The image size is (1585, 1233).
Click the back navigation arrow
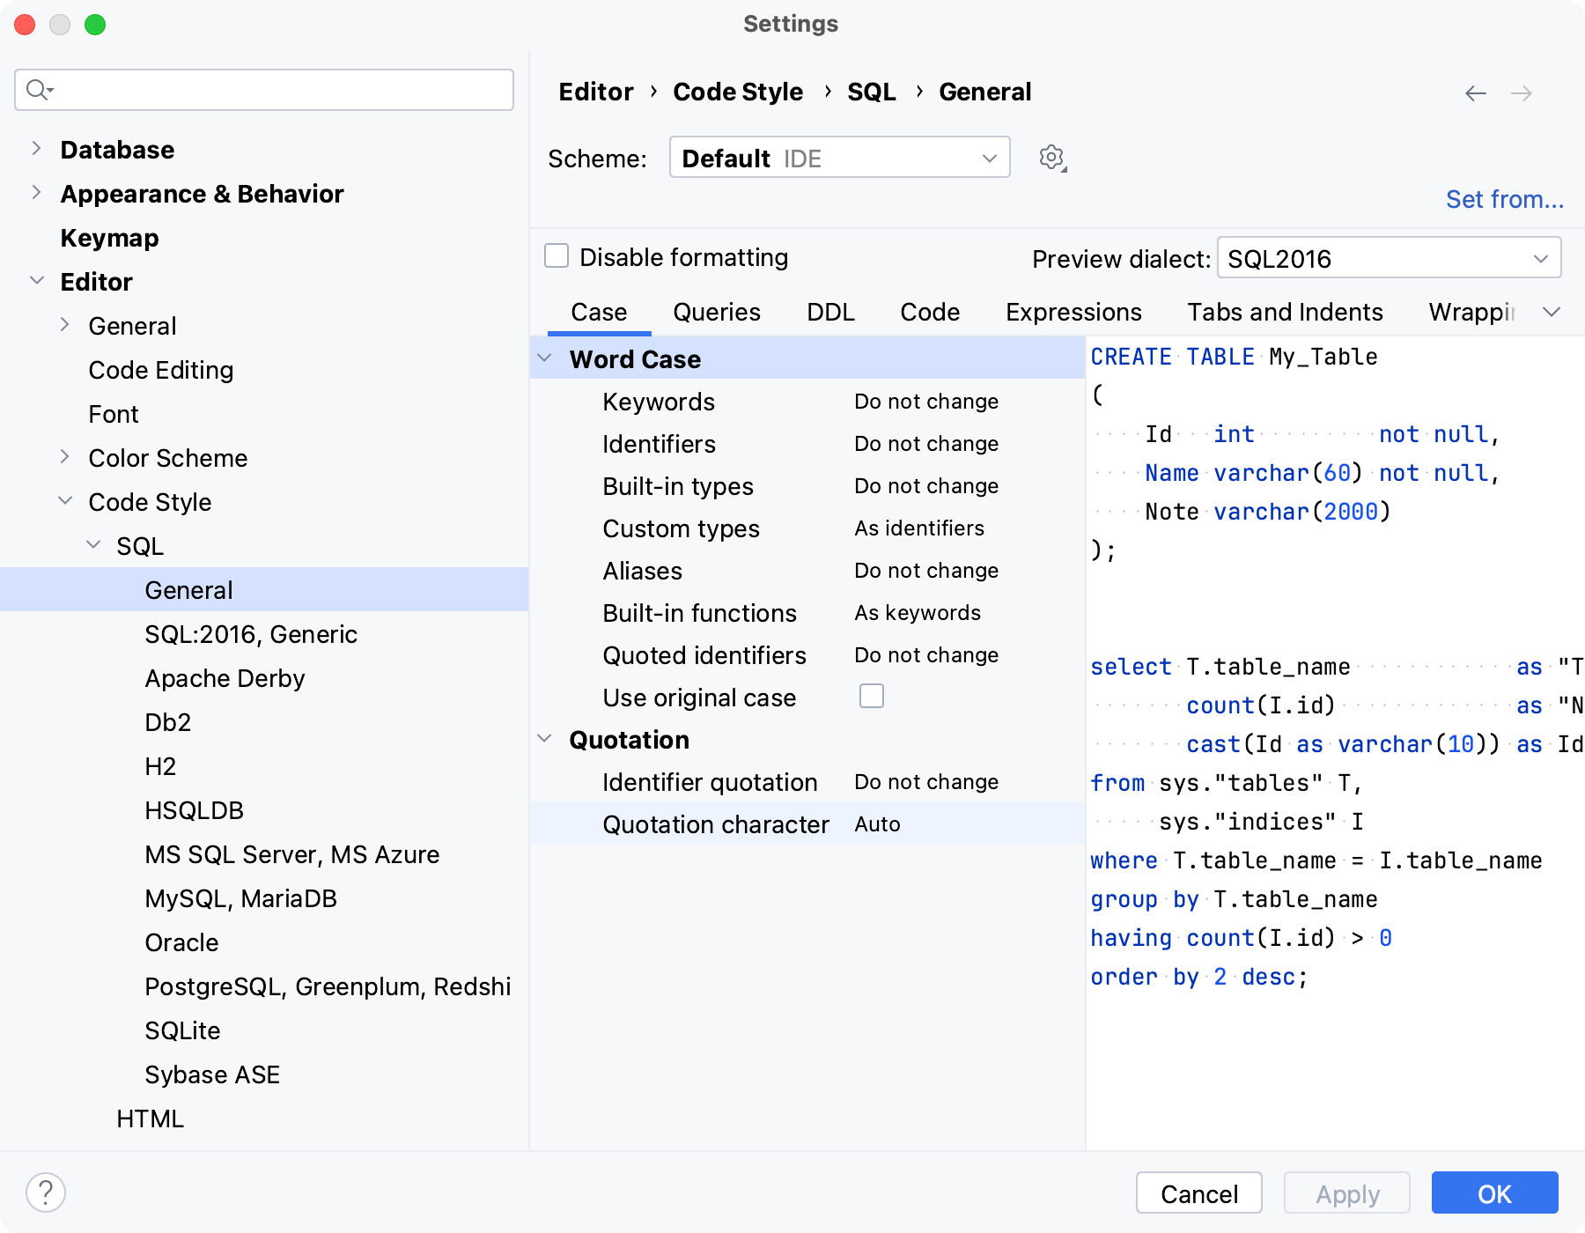click(1475, 92)
